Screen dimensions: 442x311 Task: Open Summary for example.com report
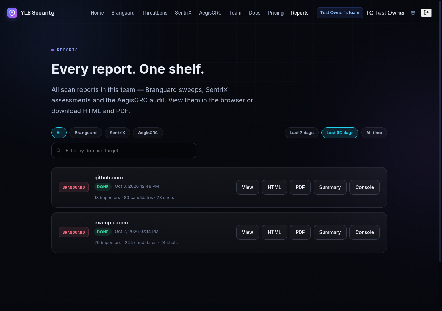tap(330, 232)
